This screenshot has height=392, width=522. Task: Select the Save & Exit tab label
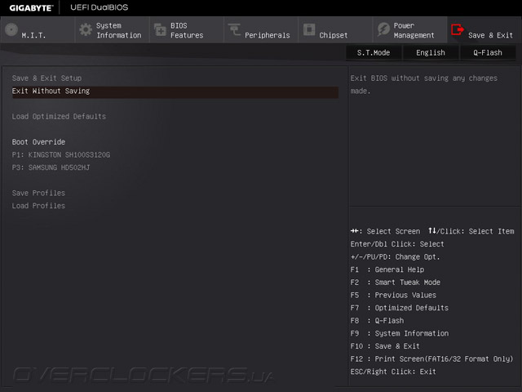point(490,35)
